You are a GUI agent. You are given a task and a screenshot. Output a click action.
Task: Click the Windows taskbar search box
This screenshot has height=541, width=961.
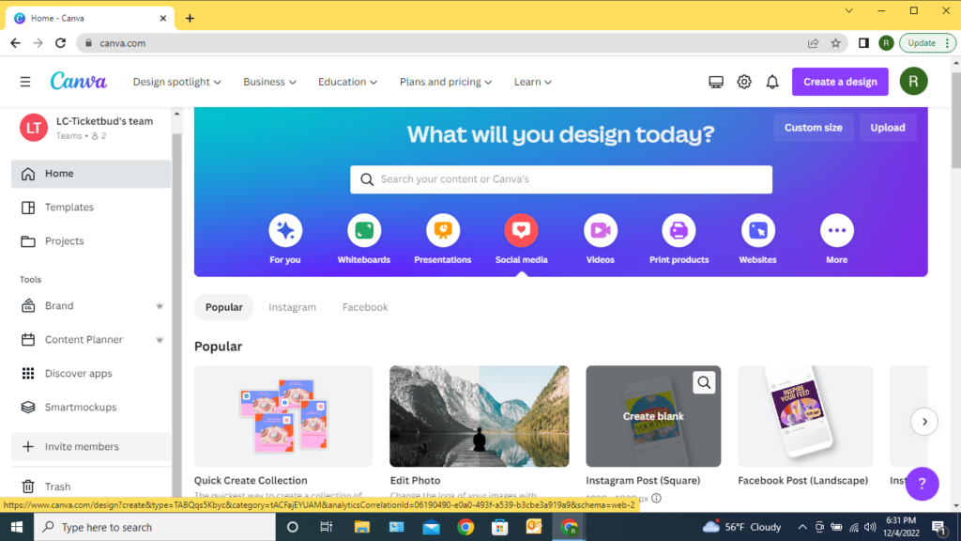coord(155,527)
